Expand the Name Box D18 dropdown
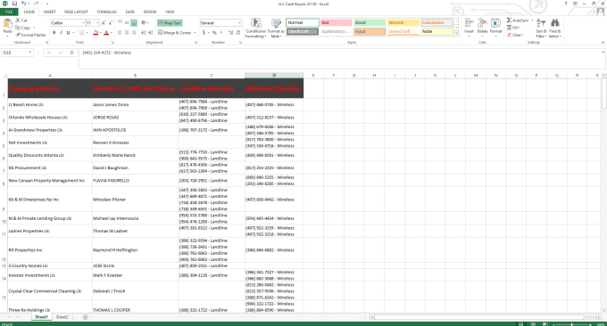 pos(30,53)
